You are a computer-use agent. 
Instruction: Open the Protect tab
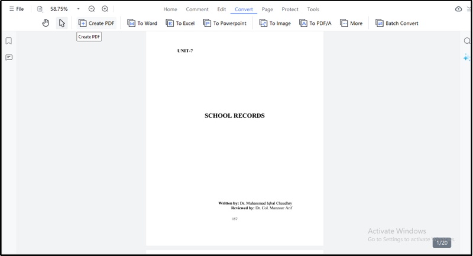(290, 9)
